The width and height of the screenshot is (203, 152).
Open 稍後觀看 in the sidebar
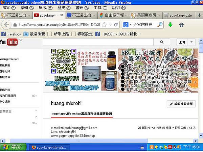pyautogui.click(x=5, y=65)
